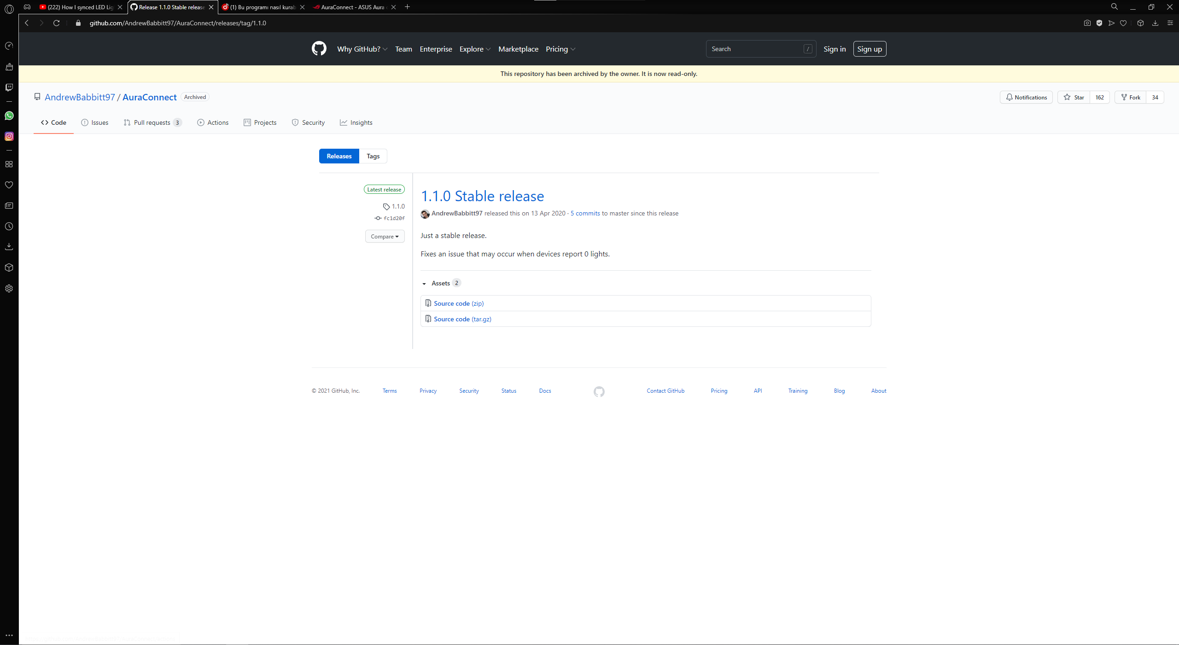Go back to the previous page

click(x=27, y=23)
